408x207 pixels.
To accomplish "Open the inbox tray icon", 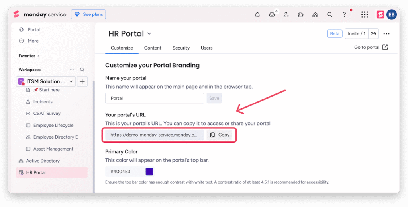I will (272, 15).
